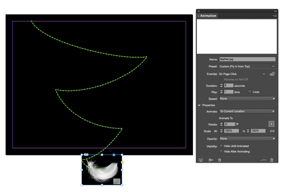Screen dimensions: 286x192
Task: Click the Preview Spread icon in Animation panel
Action: pos(201,160)
